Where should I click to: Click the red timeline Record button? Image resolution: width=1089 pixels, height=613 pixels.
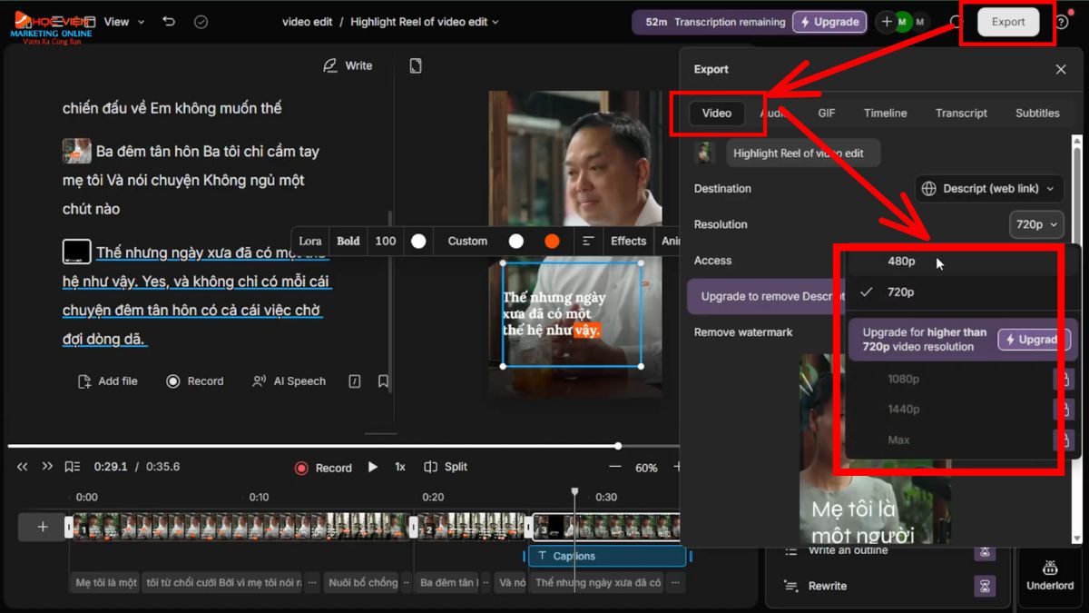[323, 468]
